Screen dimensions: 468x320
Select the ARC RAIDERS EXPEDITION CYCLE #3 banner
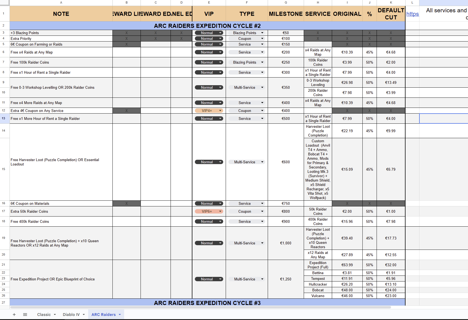pyautogui.click(x=207, y=303)
